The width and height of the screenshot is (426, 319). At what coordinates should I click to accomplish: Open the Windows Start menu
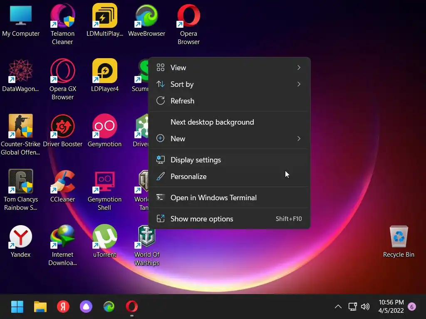pyautogui.click(x=17, y=307)
